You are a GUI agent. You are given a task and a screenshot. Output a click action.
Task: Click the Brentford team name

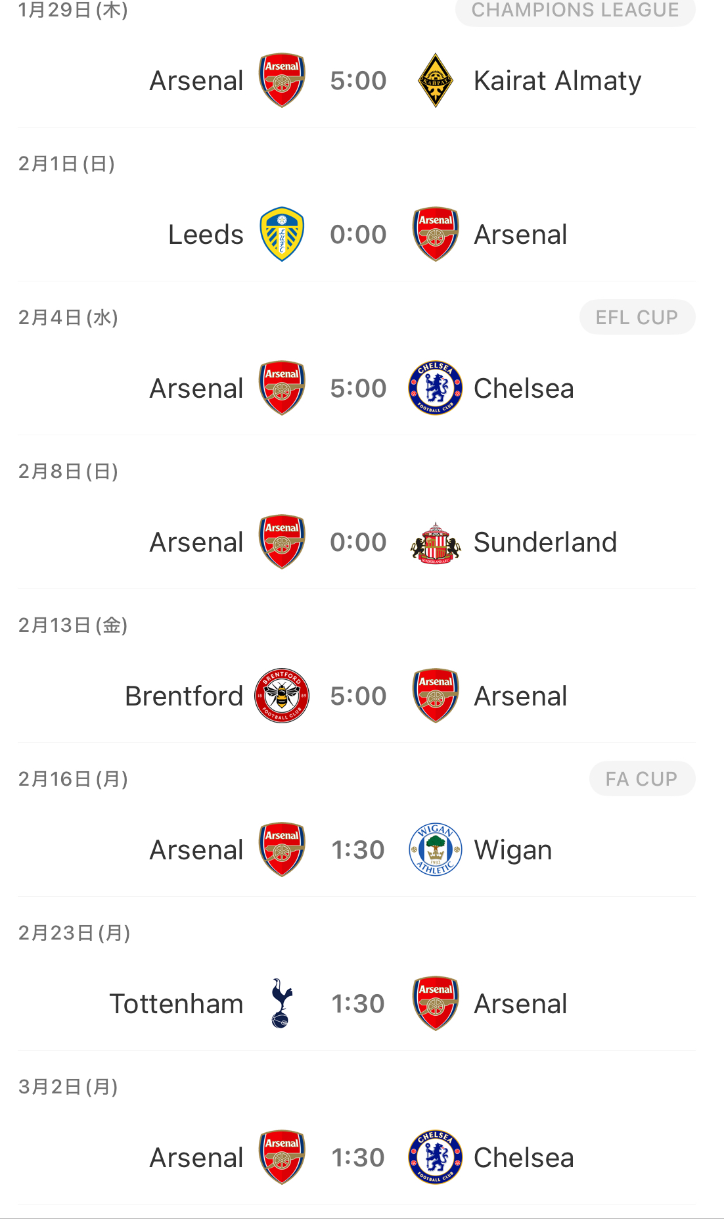point(184,696)
